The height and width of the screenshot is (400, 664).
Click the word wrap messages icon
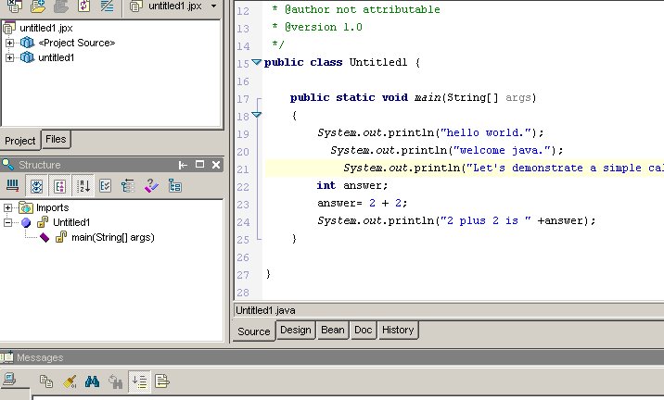click(161, 381)
